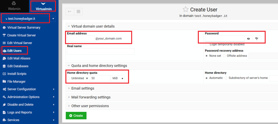Generate a password with the key icon

tap(257, 38)
